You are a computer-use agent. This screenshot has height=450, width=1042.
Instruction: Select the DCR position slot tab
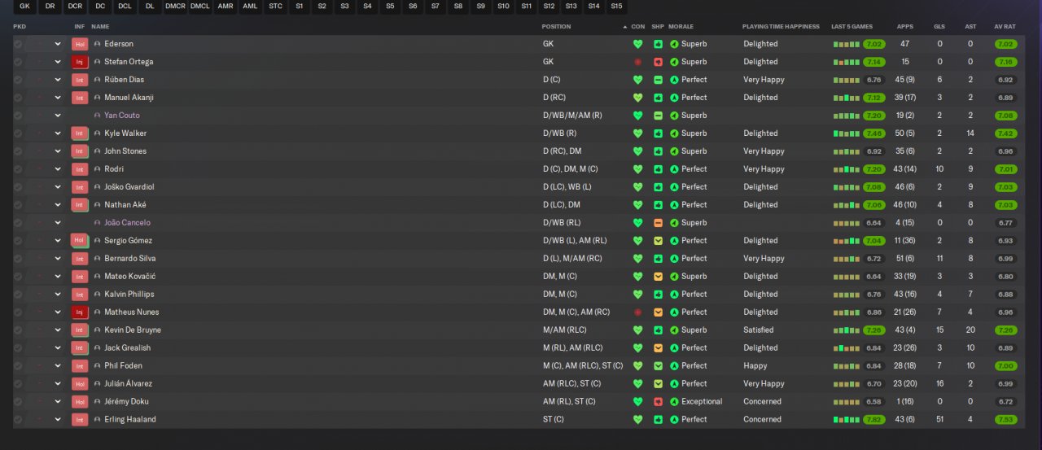[x=75, y=7]
